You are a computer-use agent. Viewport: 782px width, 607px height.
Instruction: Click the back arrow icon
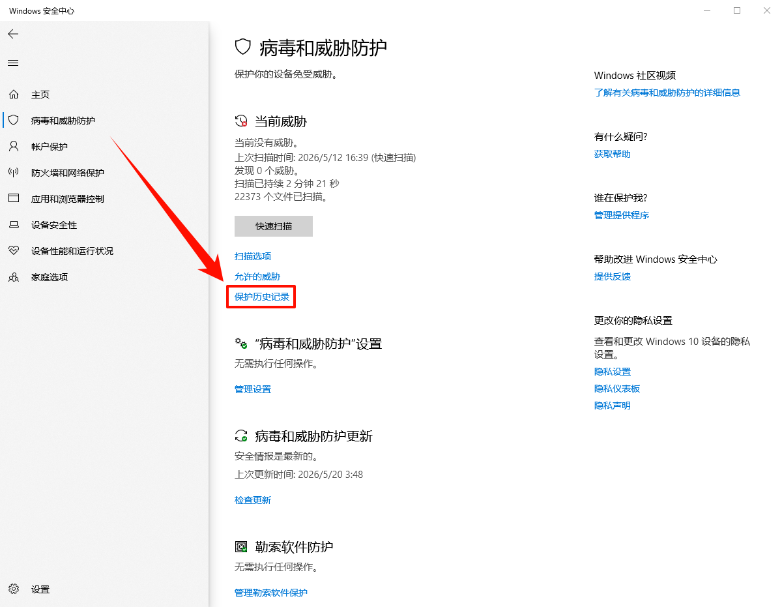click(13, 34)
